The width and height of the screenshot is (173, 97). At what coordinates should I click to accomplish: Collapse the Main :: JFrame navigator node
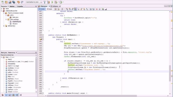point(2,57)
